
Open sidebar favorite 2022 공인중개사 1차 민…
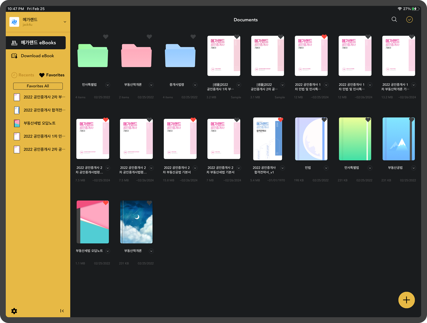40,136
